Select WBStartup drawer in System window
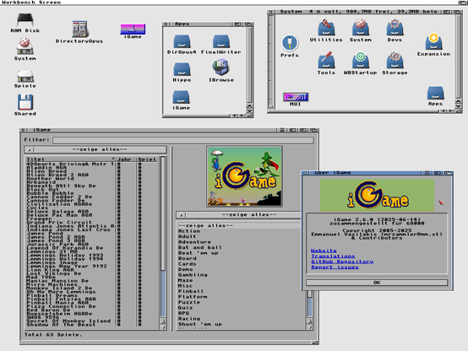Image resolution: width=468 pixels, height=351 pixels. pos(360,63)
